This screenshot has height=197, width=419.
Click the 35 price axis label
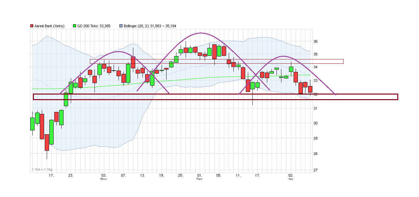pyautogui.click(x=316, y=54)
